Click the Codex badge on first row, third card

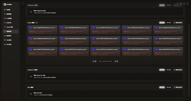click(x=94, y=28)
